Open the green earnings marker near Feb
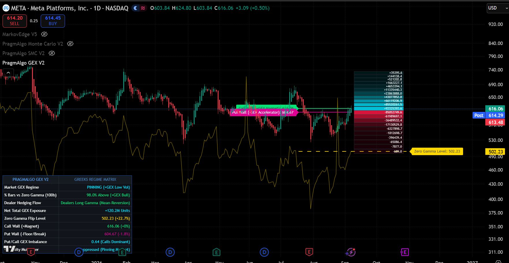Screen dimensions: 509x263 point(122,252)
